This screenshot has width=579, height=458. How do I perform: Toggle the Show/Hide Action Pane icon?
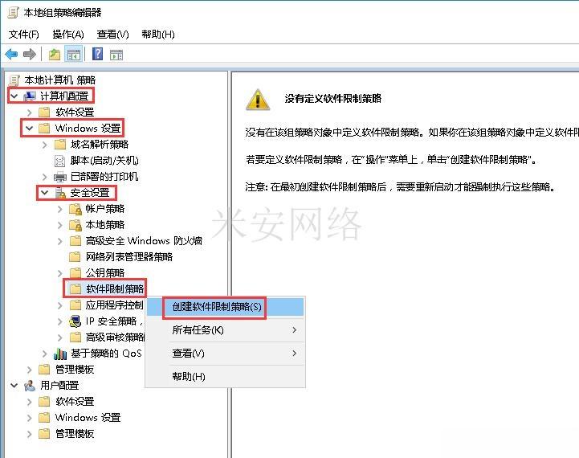[x=116, y=55]
